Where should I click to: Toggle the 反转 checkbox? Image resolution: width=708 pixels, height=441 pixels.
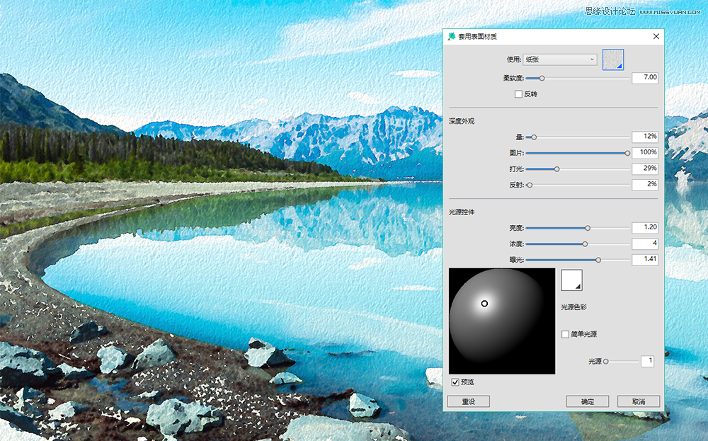point(518,94)
